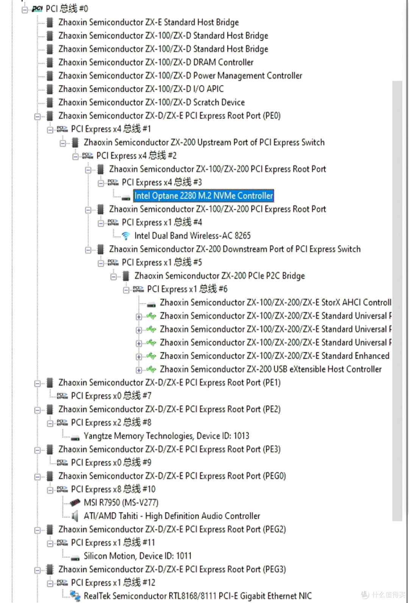Collapse PCI Express x1 bus #12

click(50, 583)
